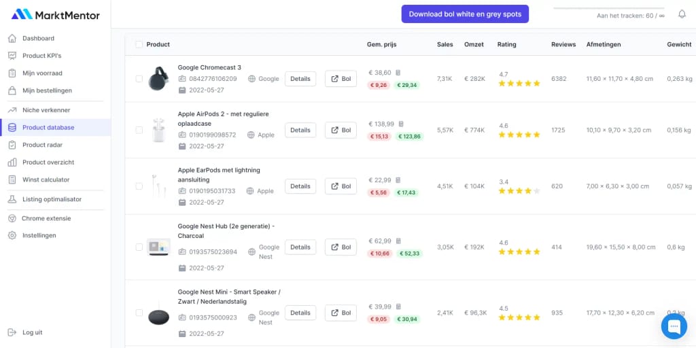
Task: Click calculator icon next to € 38,60
Action: point(398,73)
